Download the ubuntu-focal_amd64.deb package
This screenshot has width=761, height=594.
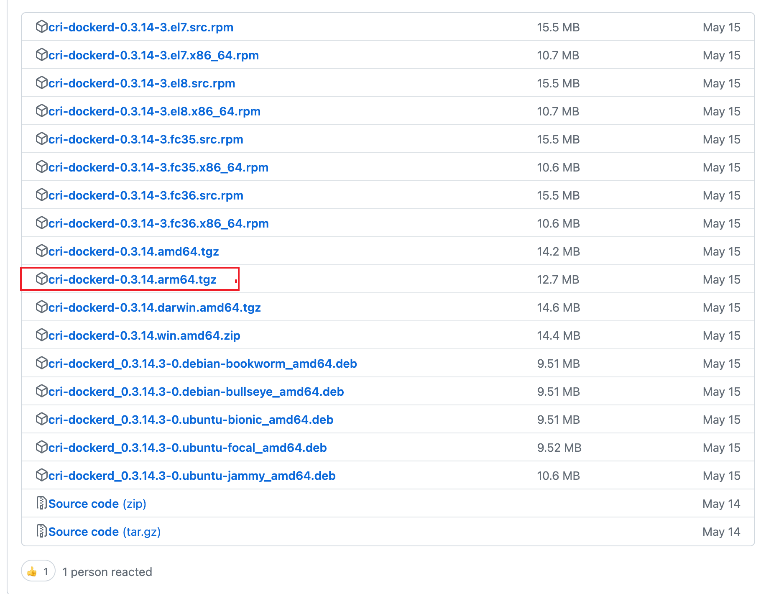pos(187,448)
